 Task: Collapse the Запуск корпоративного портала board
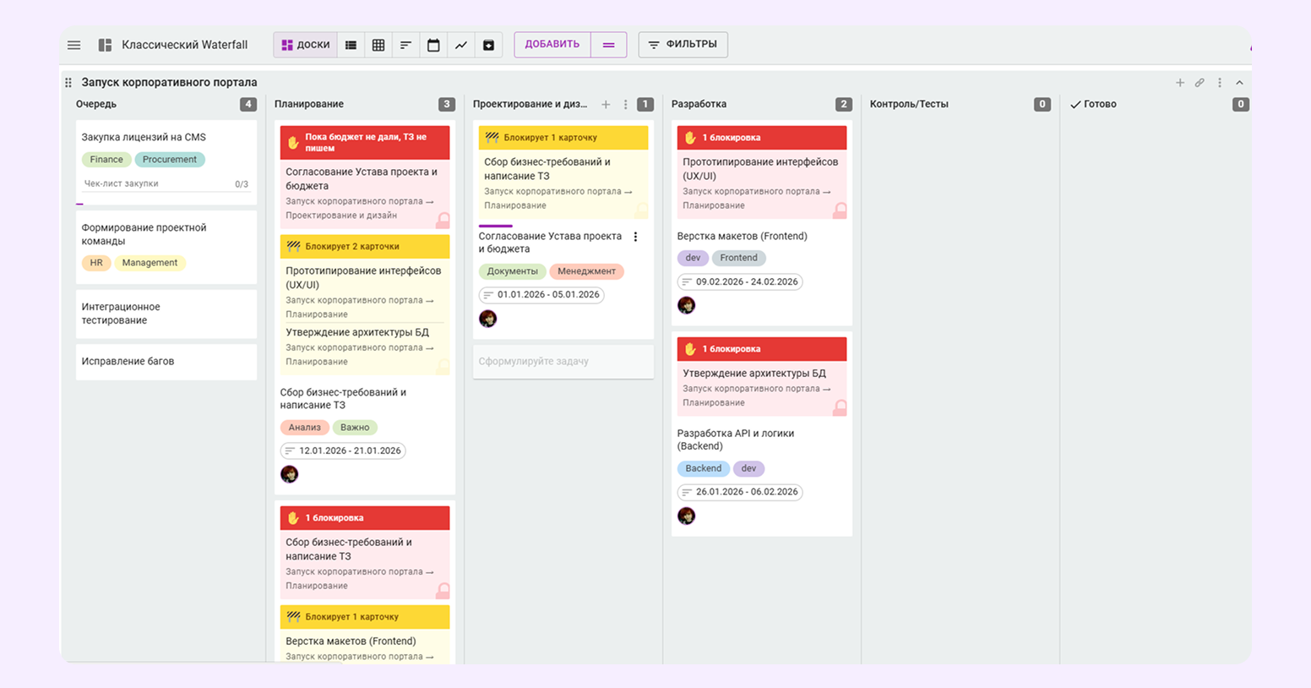point(1239,83)
